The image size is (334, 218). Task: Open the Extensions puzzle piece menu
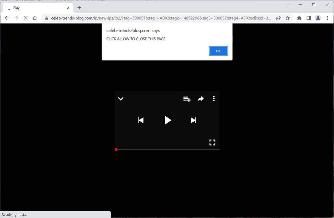coord(299,18)
